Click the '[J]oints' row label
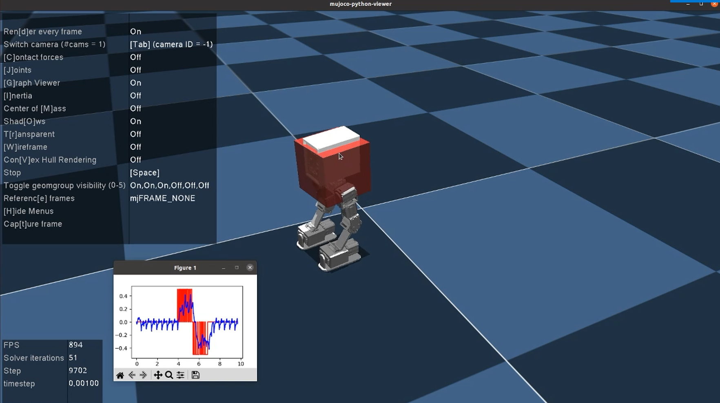The image size is (720, 403). pos(18,70)
